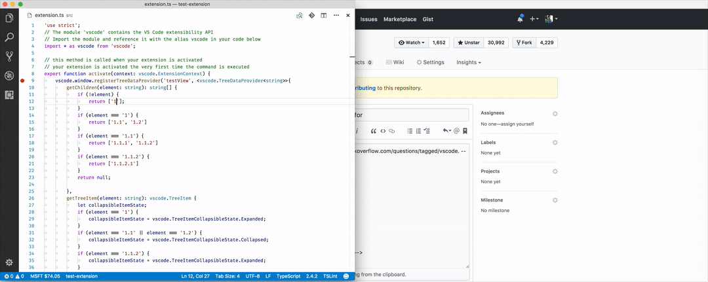
Task: Click Ln 12, Col 27 in status bar
Action: point(195,276)
